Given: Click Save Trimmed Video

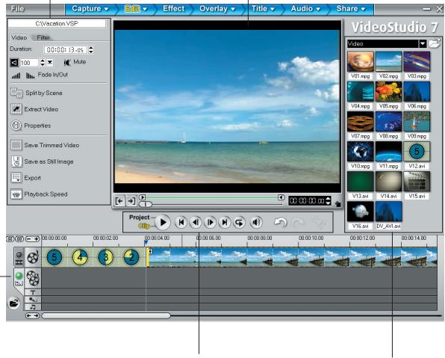Looking at the screenshot, I should click(45, 145).
